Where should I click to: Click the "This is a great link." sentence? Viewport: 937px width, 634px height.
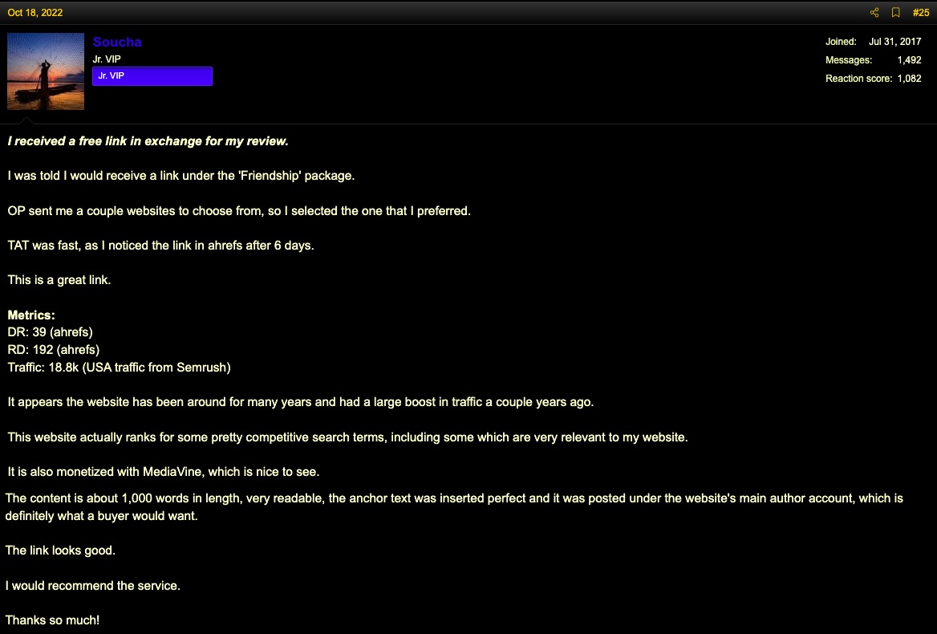point(59,280)
